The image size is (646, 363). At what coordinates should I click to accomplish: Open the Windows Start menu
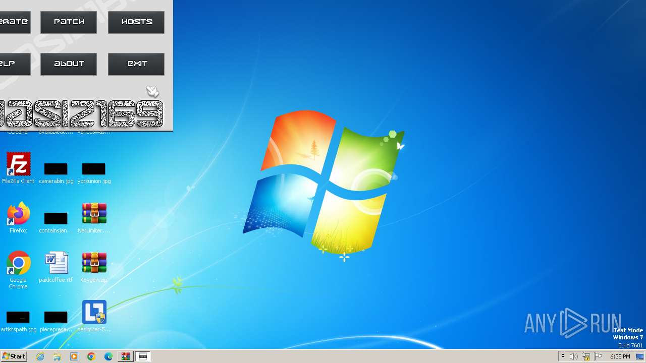click(14, 356)
